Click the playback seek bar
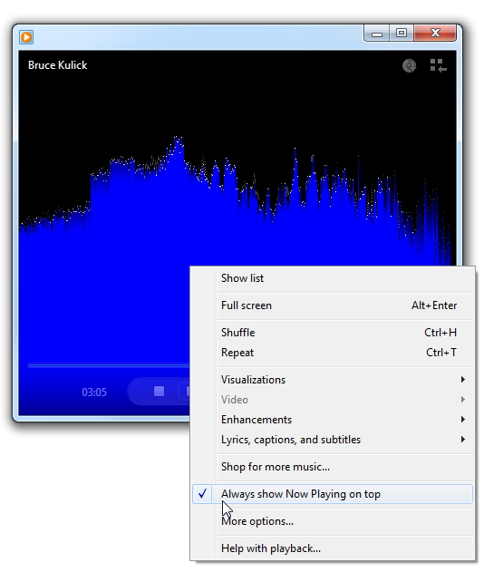 [109, 365]
